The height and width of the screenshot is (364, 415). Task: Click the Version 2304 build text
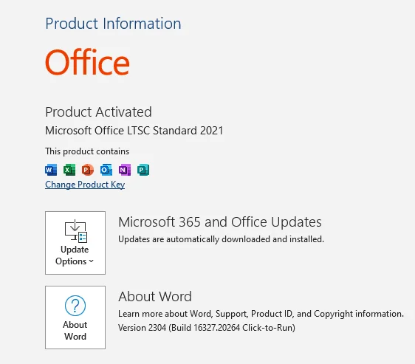(x=207, y=328)
